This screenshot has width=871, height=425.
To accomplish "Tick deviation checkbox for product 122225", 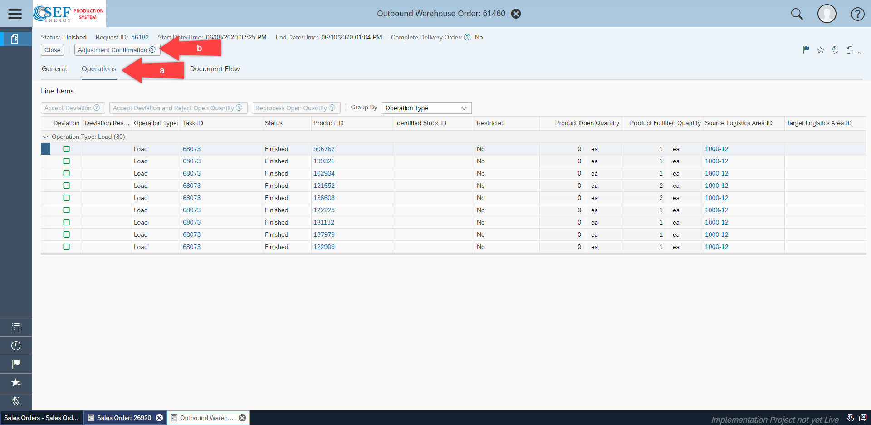I will pyautogui.click(x=67, y=210).
